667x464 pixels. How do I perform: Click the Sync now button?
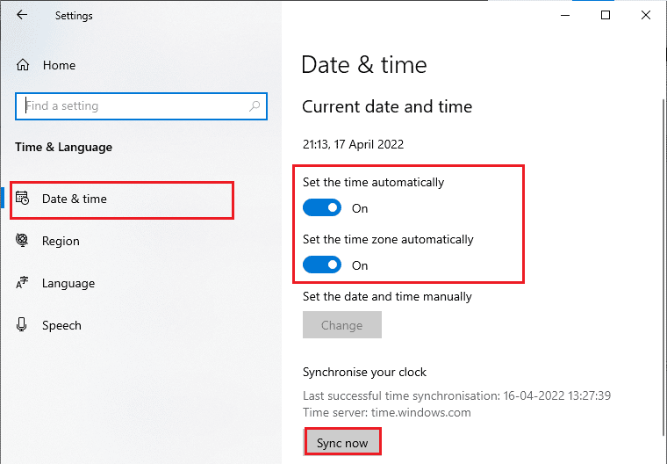(x=342, y=443)
